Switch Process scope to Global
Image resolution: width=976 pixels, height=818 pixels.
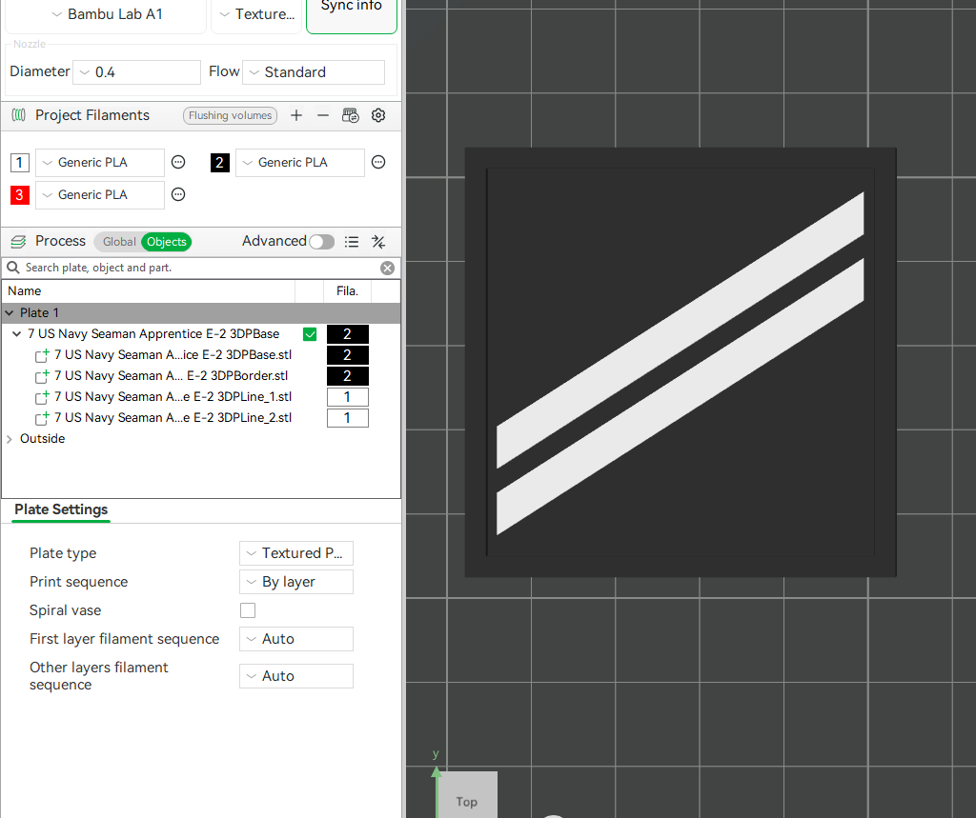tap(117, 242)
